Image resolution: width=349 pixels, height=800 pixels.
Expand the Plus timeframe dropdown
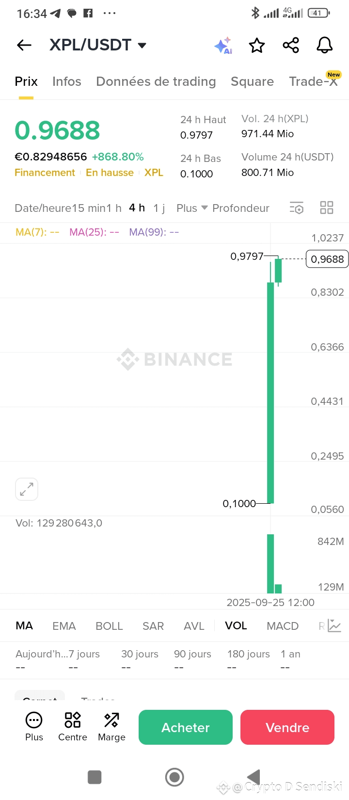point(192,208)
